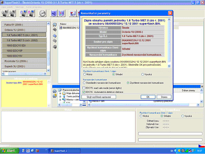Select Nízká speed in dialog
This screenshot has width=205, height=154.
click(85, 74)
